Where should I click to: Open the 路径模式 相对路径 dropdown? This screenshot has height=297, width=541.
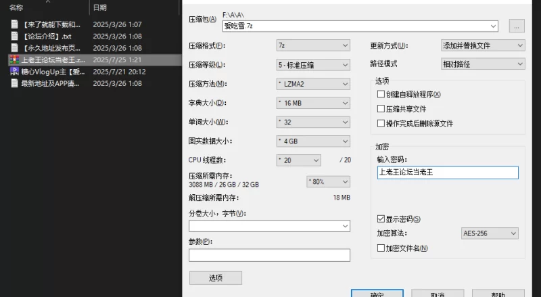[483, 64]
